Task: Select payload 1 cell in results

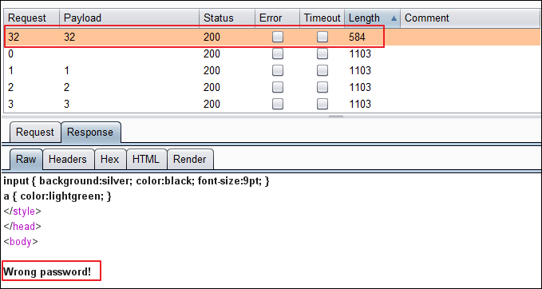Action: 67,70
